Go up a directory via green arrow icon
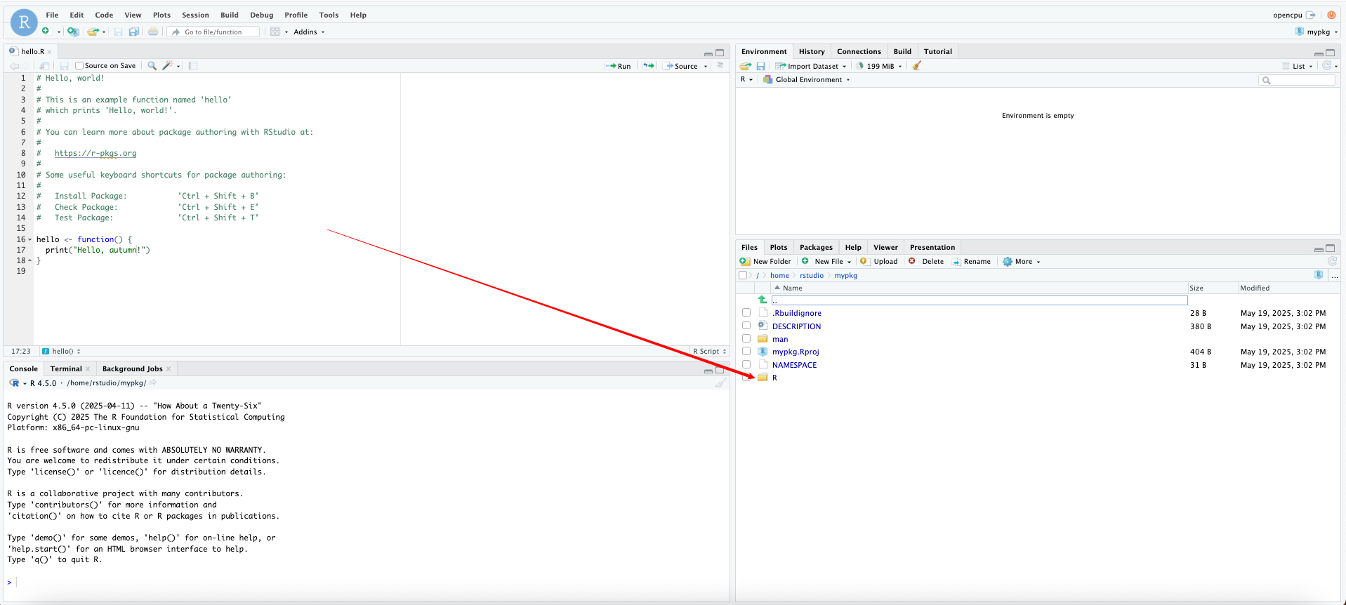The height and width of the screenshot is (605, 1346). (x=763, y=300)
